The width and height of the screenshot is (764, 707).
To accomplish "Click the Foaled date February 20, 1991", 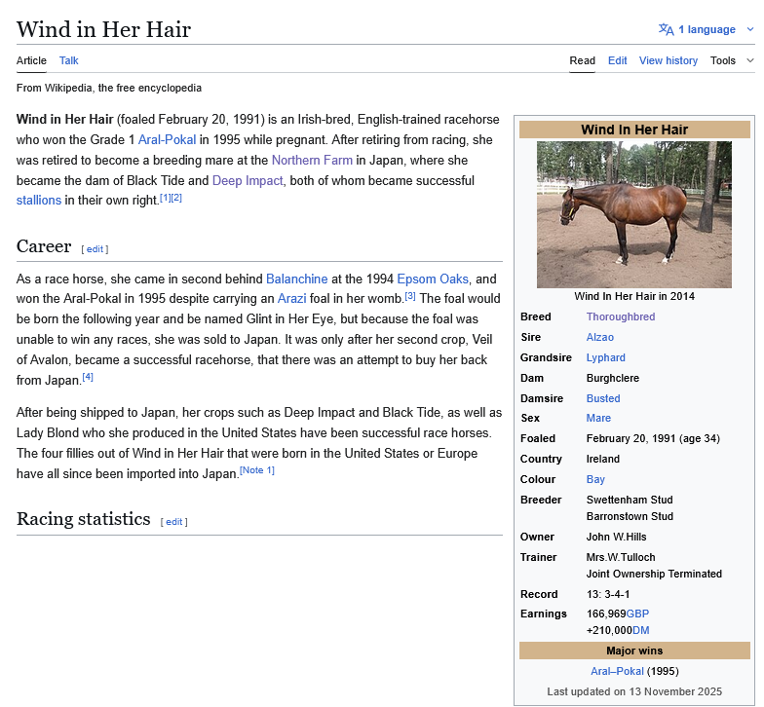I will pyautogui.click(x=630, y=438).
